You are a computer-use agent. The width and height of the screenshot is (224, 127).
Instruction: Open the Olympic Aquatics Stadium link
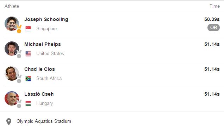point(44,121)
